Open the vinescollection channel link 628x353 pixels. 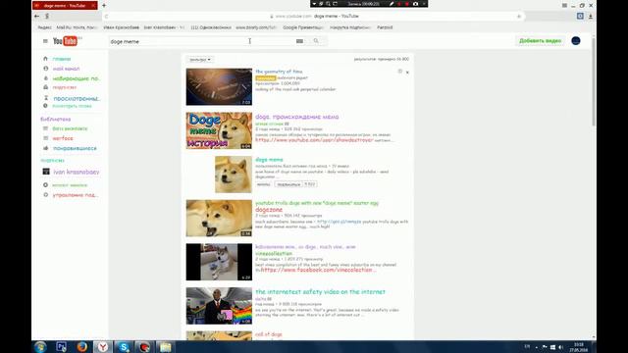pos(274,254)
